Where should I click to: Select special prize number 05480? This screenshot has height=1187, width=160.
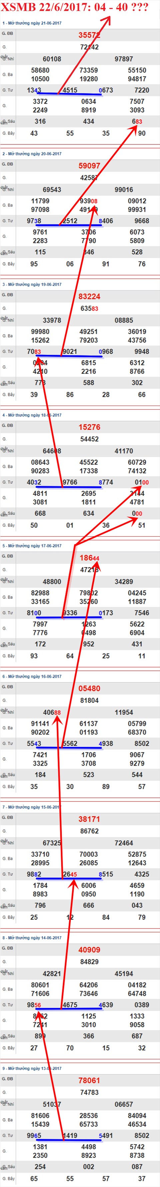89,688
